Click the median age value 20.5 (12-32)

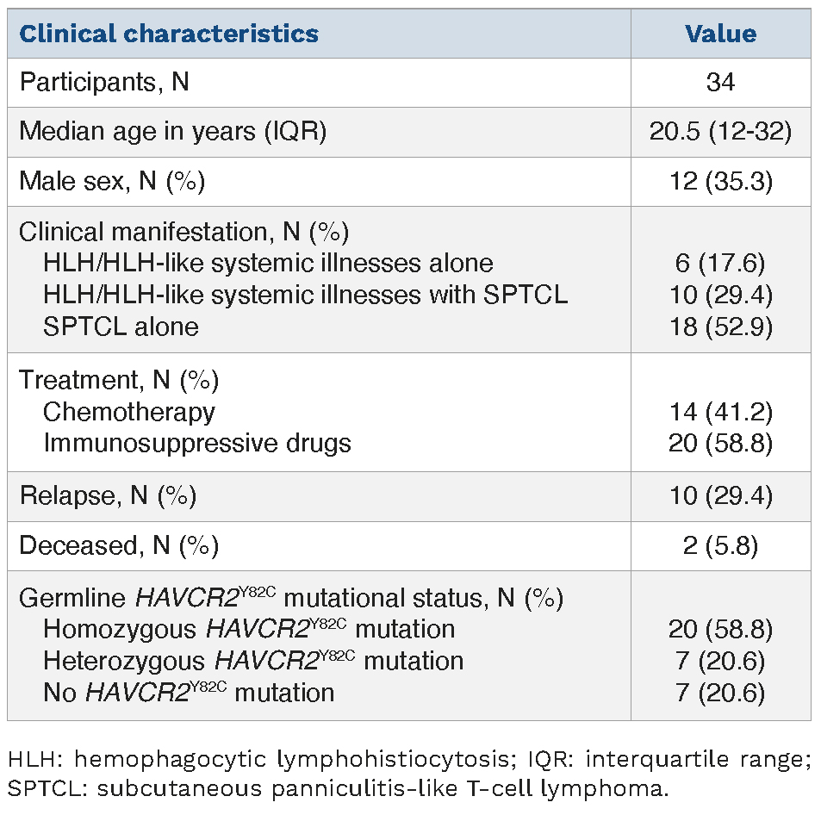[x=720, y=132]
